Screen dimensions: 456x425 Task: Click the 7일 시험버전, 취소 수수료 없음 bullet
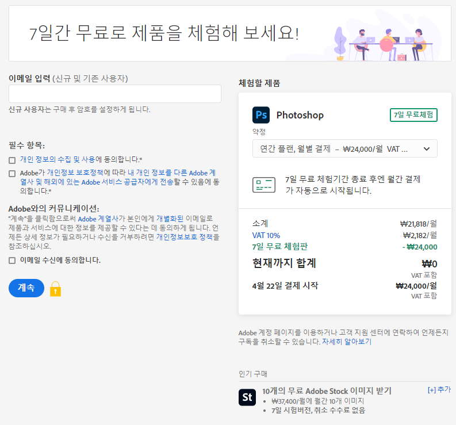coord(318,411)
